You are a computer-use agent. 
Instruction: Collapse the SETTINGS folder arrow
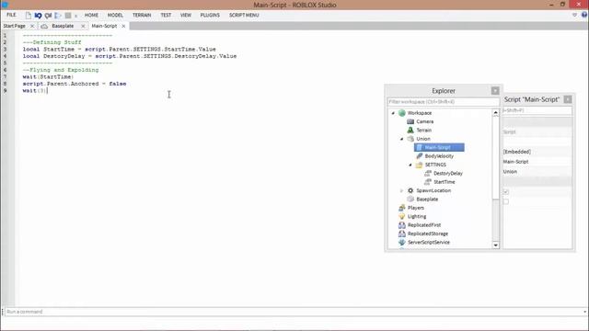point(410,165)
